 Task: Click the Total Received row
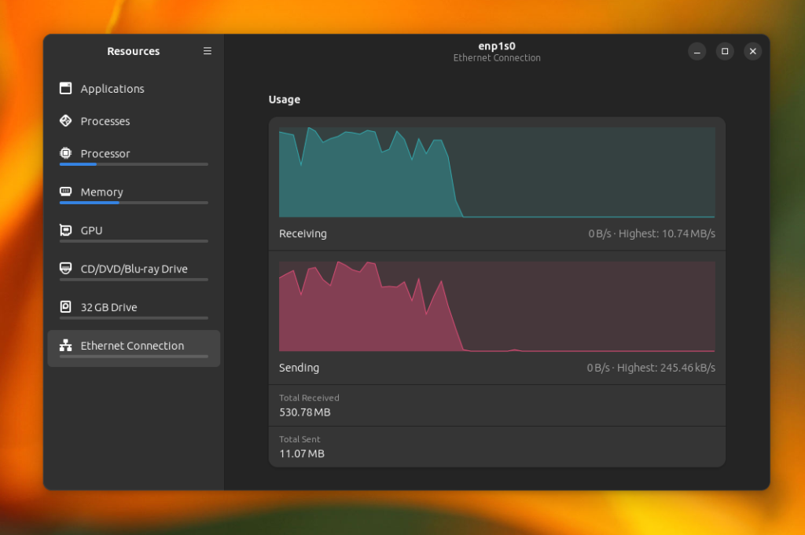click(x=497, y=405)
